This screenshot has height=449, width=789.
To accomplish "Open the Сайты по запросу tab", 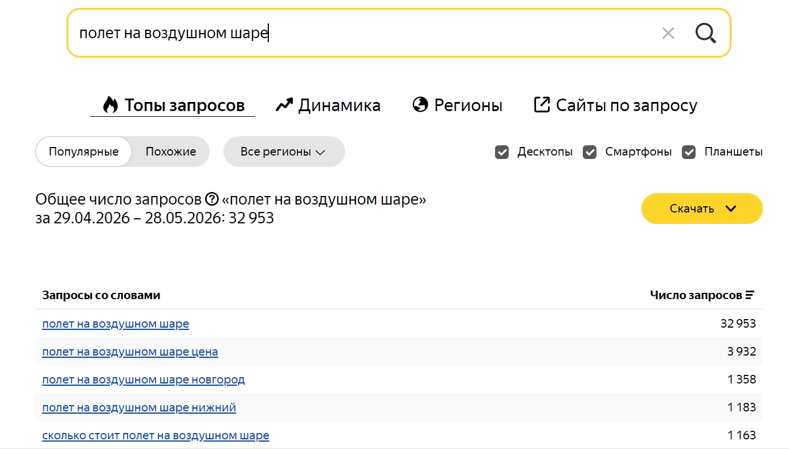I will pos(615,105).
